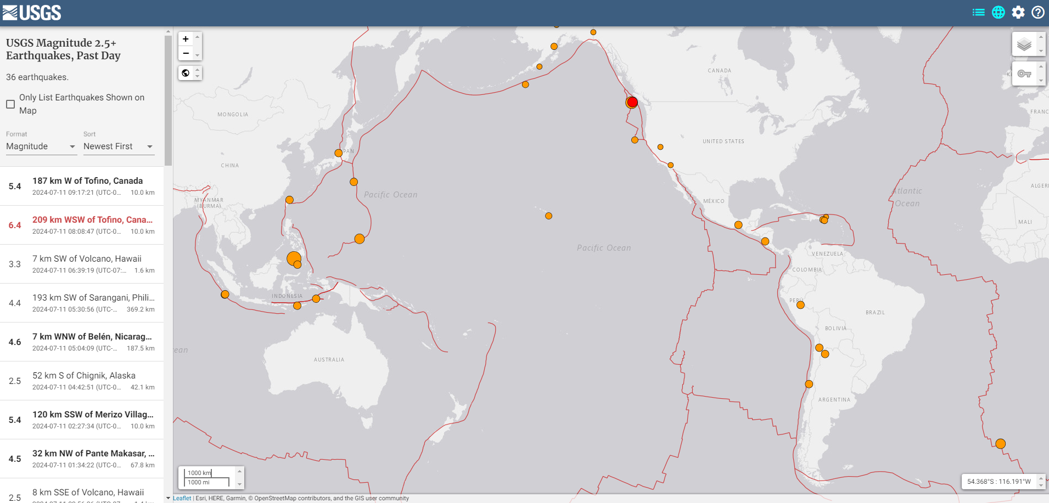1049x503 pixels.
Task: Select the Hawaii earthquake marker in mid-Pacific
Action: point(548,216)
